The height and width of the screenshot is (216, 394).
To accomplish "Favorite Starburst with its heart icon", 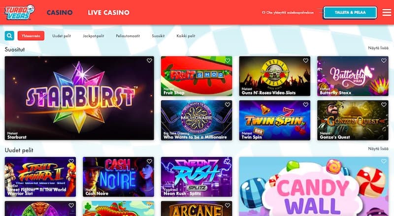I will 149,61.
